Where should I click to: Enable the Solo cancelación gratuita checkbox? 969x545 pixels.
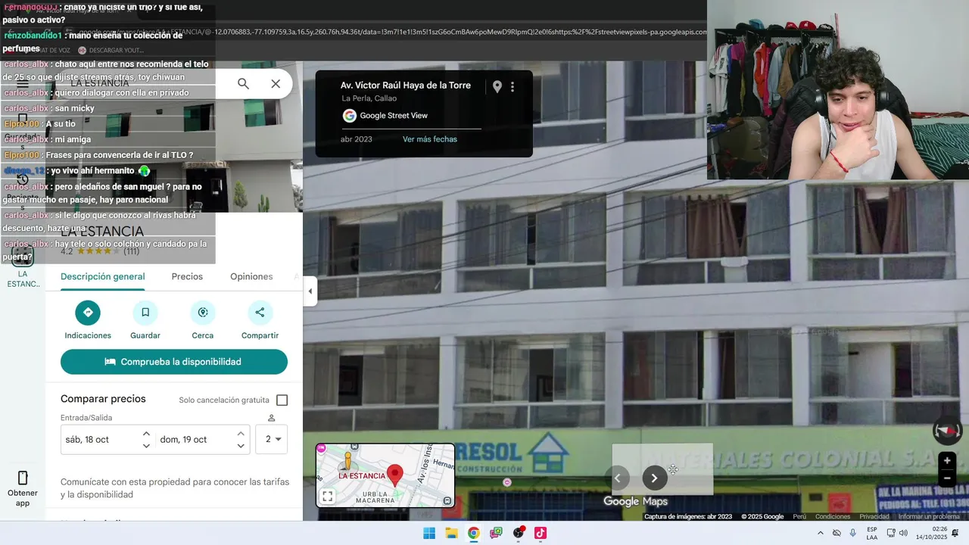pyautogui.click(x=282, y=400)
